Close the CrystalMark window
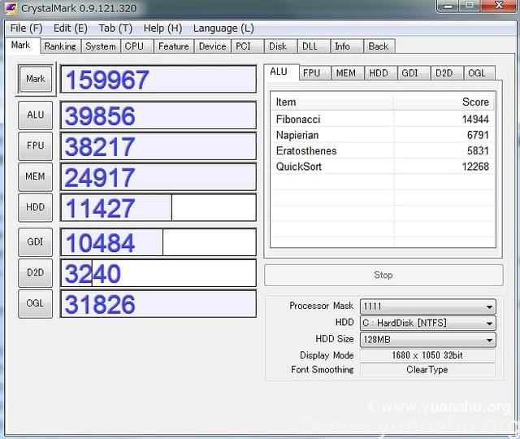The image size is (520, 439). 499,6
